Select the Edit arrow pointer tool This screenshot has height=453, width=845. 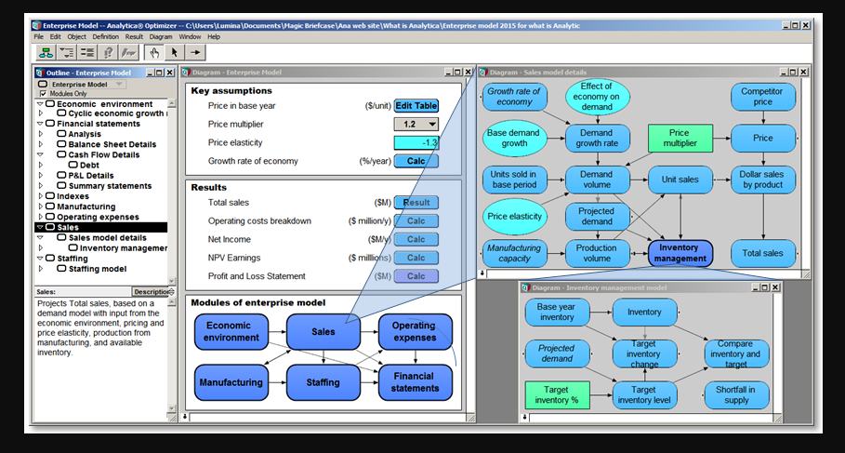pos(176,53)
